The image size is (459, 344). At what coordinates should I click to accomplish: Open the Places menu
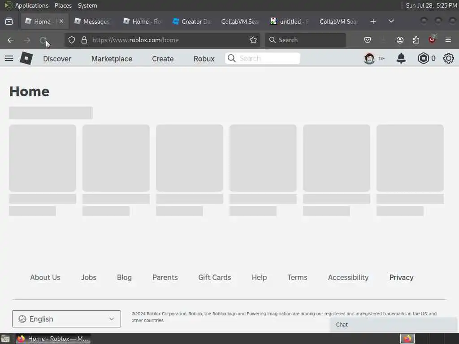point(63,5)
